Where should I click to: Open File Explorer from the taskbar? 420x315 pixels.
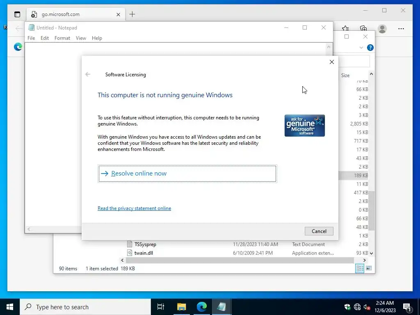coord(181,307)
